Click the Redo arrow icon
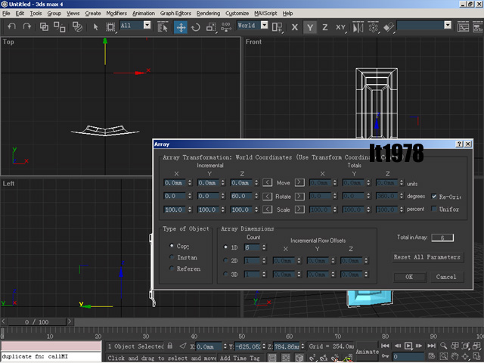 pos(27,27)
